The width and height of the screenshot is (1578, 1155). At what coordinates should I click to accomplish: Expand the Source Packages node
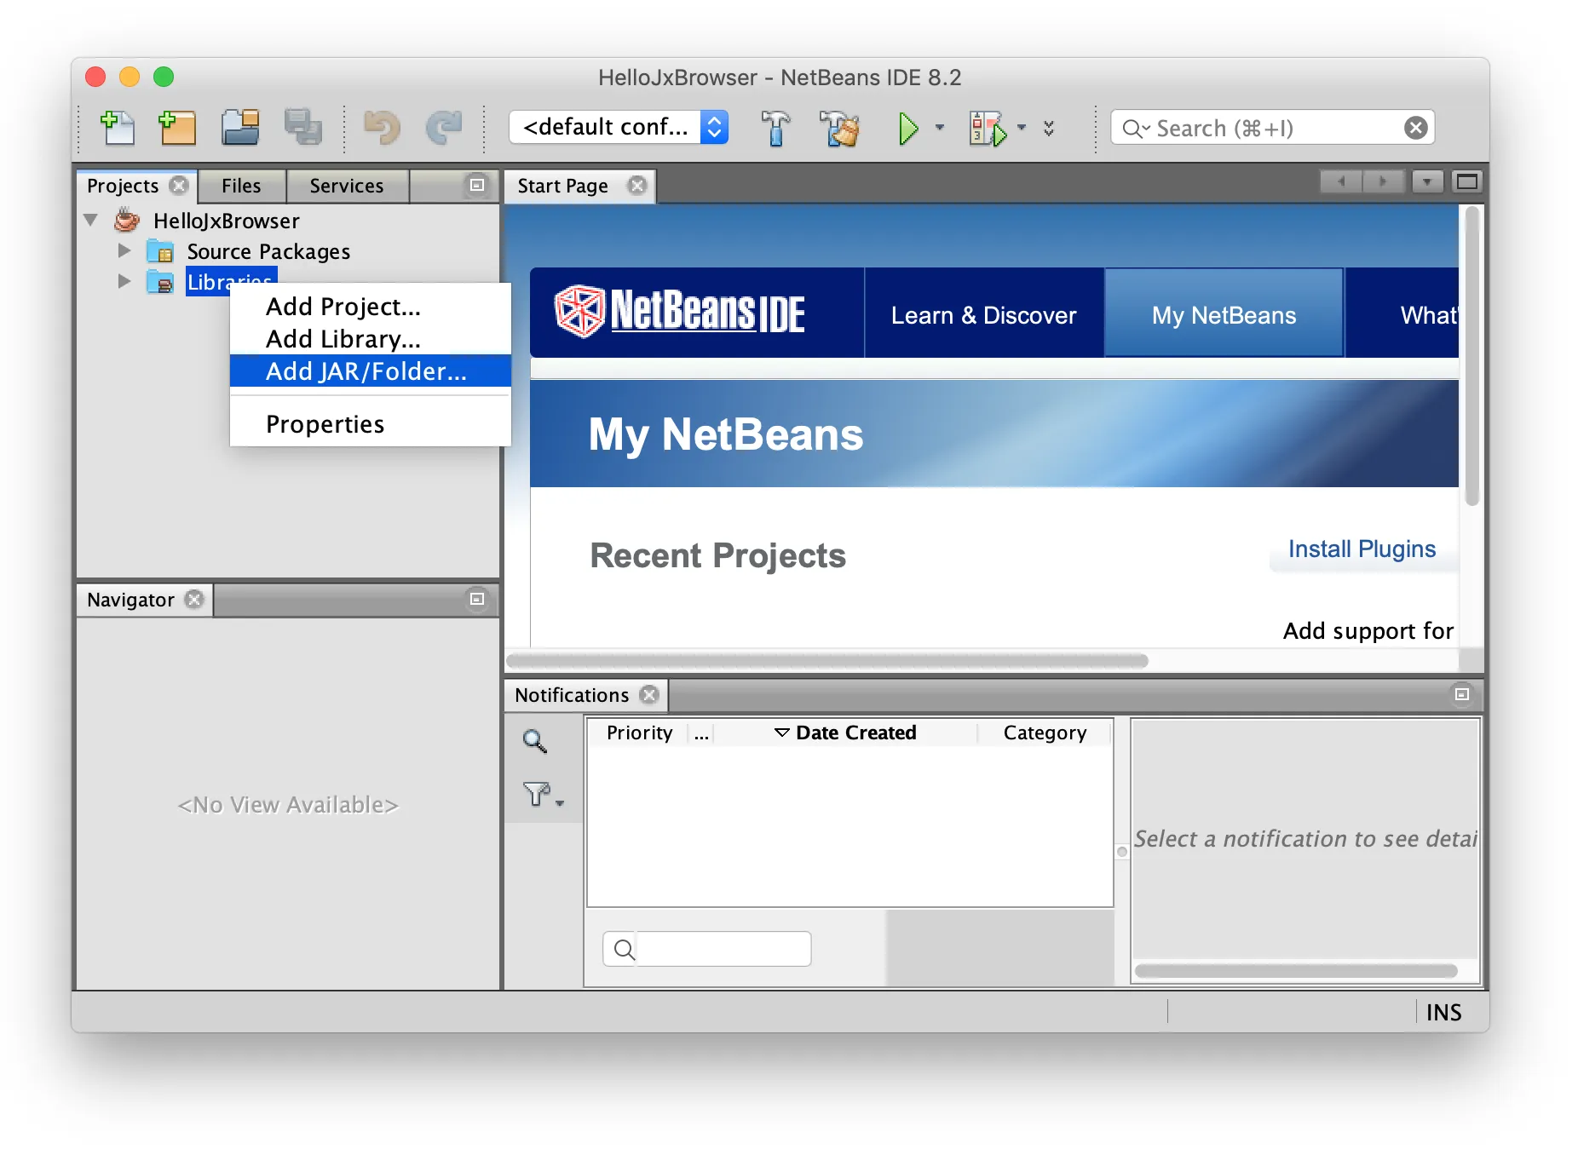click(124, 250)
